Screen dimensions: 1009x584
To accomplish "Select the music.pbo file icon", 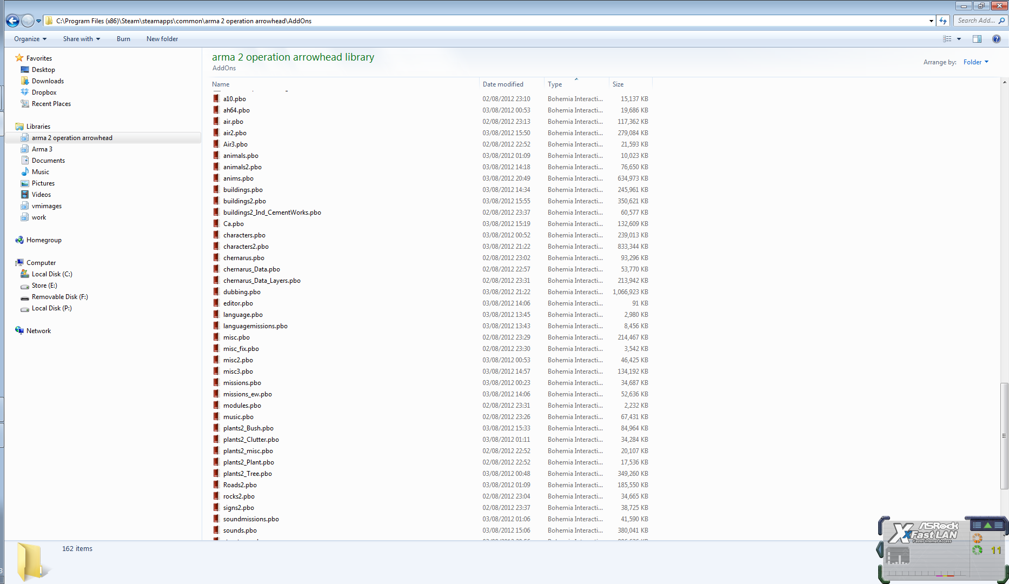I will [x=216, y=416].
